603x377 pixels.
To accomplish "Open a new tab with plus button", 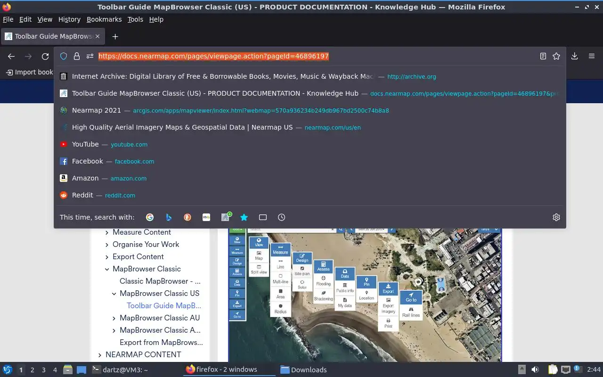I will tap(115, 36).
